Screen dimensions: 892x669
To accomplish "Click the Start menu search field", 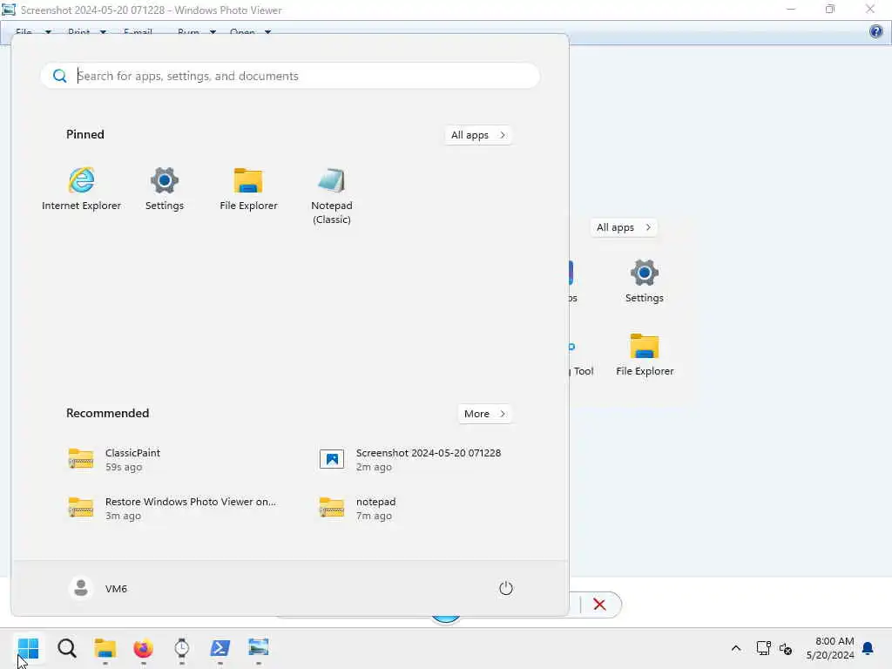I will point(290,76).
